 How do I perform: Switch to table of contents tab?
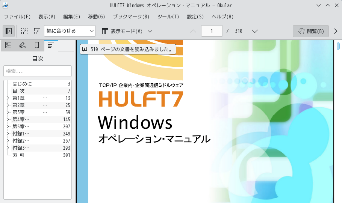pos(51,45)
